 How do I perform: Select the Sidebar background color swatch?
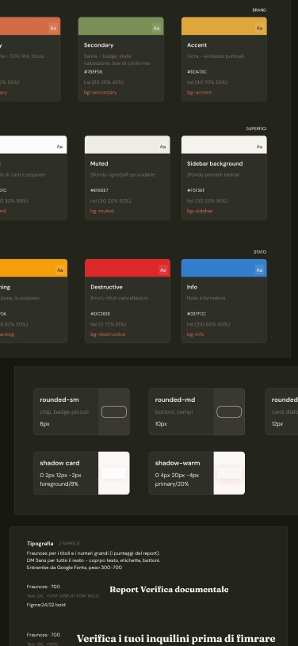pos(223,144)
